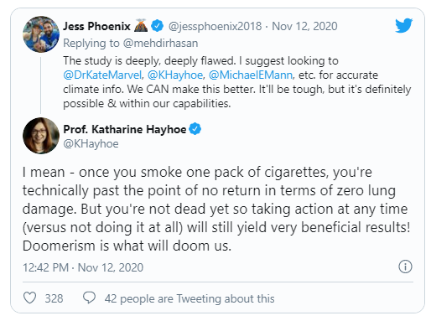Click the Prof. Katharine Hayhoe name
Image resolution: width=431 pixels, height=321 pixels.
[x=125, y=129]
